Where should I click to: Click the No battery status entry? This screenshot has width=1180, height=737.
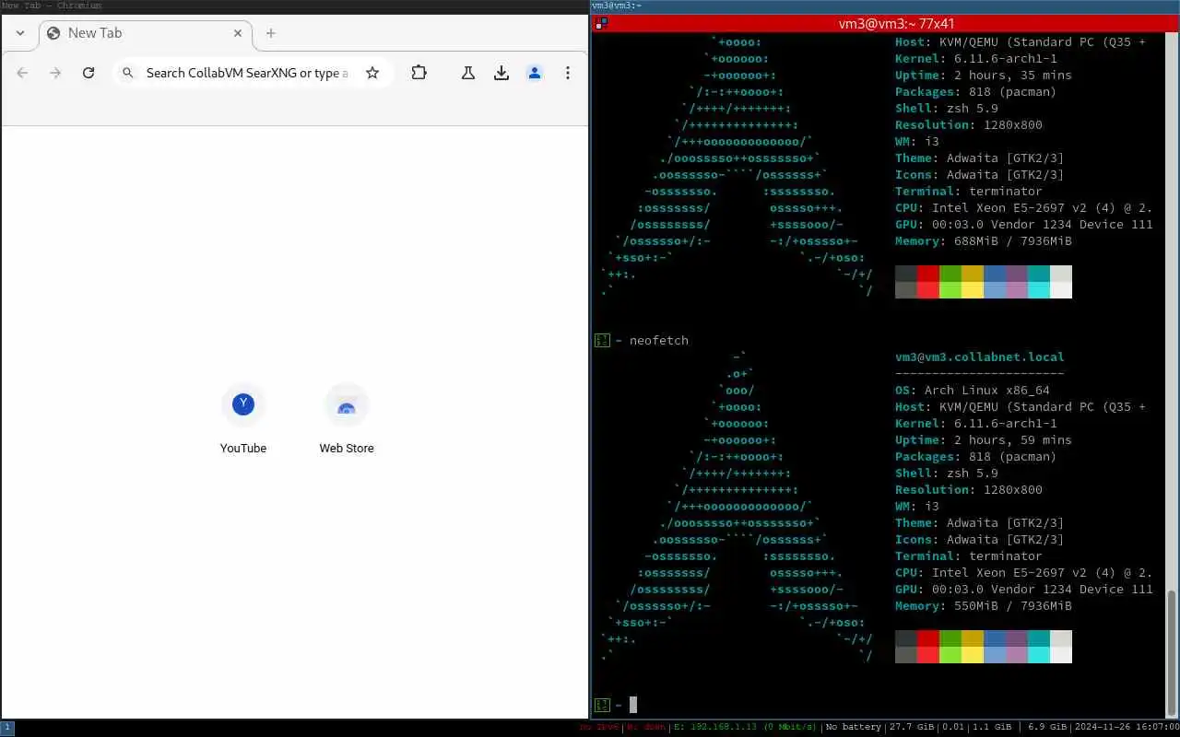point(854,728)
